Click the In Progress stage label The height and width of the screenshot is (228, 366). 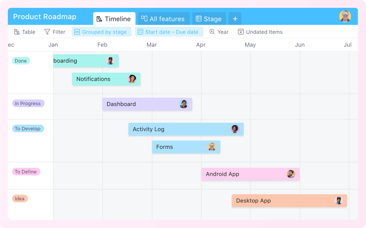28,104
